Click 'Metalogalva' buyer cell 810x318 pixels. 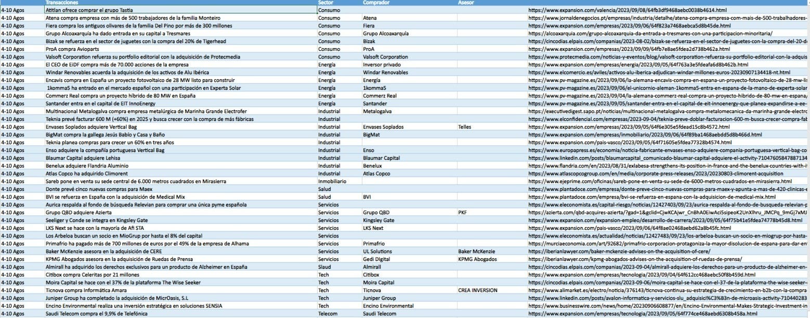pos(409,111)
